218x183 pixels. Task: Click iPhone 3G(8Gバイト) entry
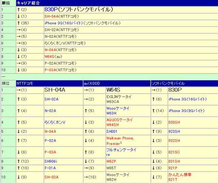tap(186, 111)
